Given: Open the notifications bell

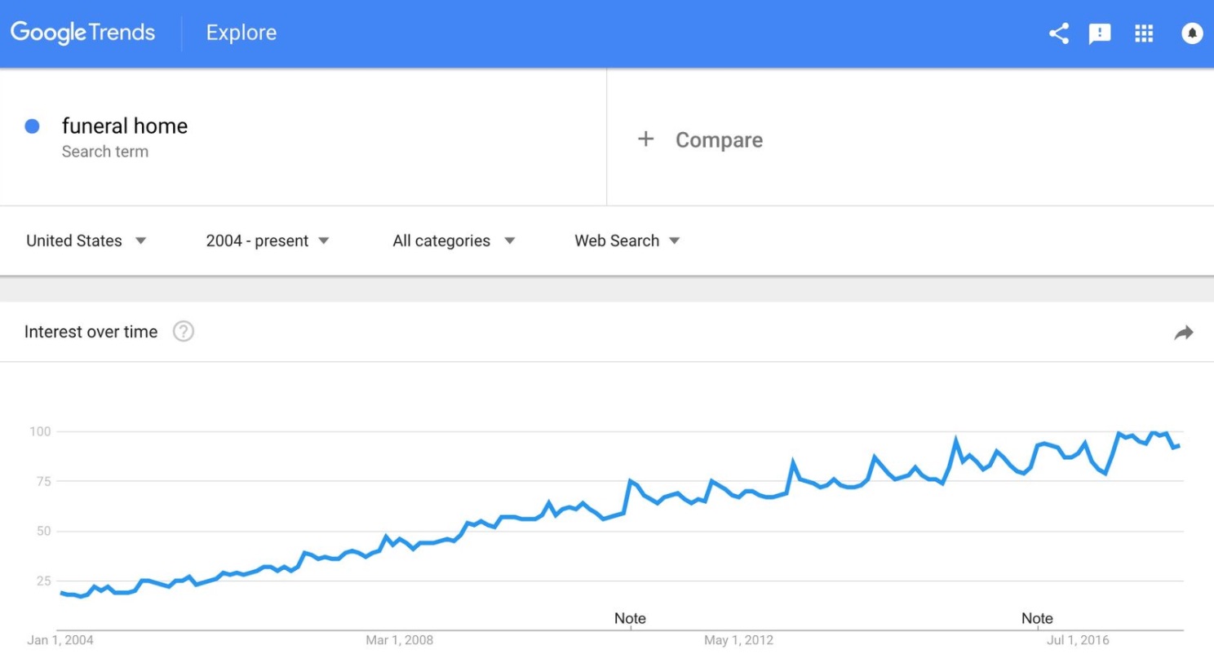Looking at the screenshot, I should (1192, 33).
